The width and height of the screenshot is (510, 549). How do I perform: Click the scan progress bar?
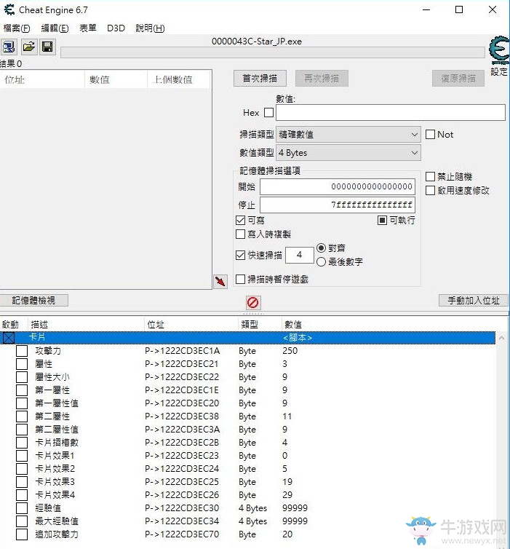tap(273, 52)
